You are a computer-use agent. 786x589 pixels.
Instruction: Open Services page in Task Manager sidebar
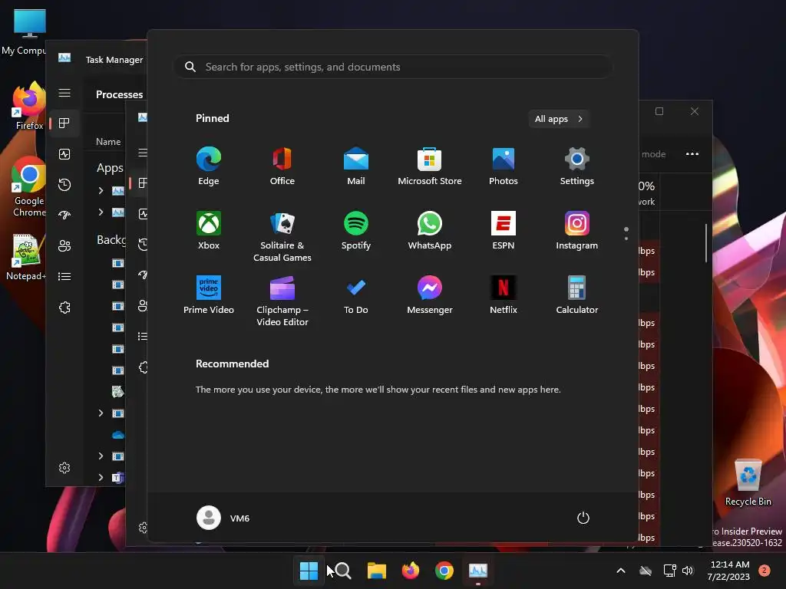point(64,308)
